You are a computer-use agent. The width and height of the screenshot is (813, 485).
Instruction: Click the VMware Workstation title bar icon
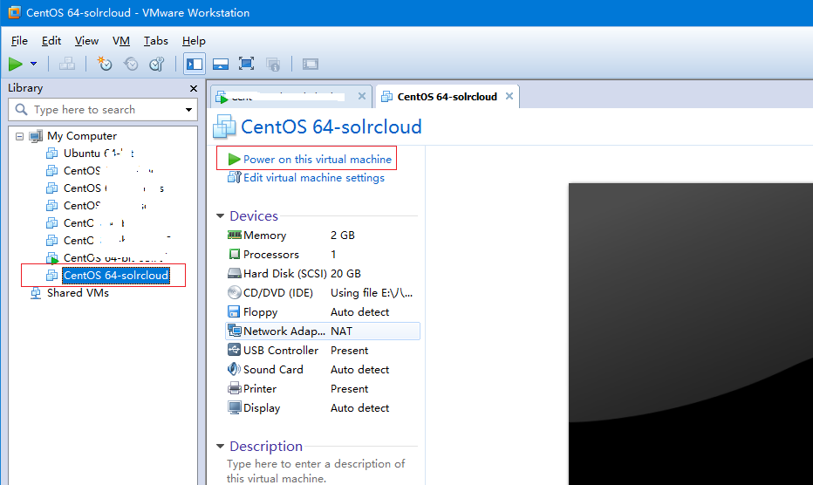14,12
